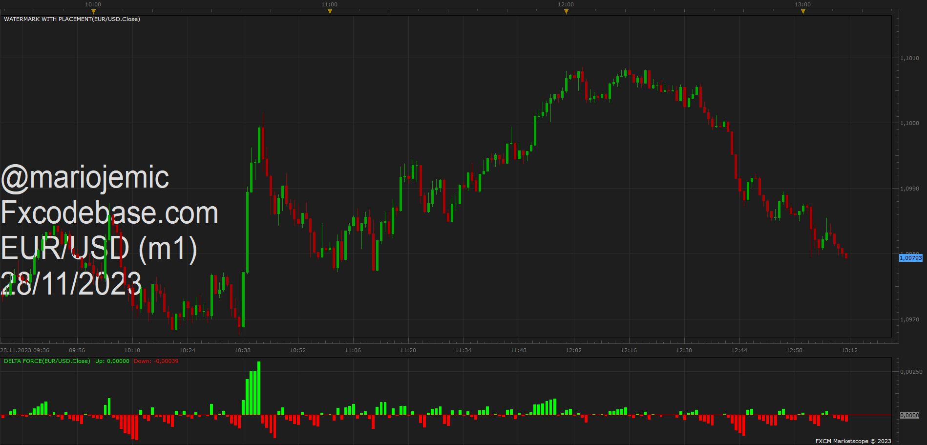Click the 13:00 hour marker triangle
Image resolution: width=927 pixels, height=445 pixels.
(x=803, y=12)
